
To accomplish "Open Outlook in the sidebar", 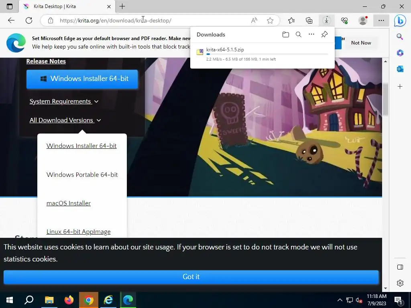I will 400,69.
